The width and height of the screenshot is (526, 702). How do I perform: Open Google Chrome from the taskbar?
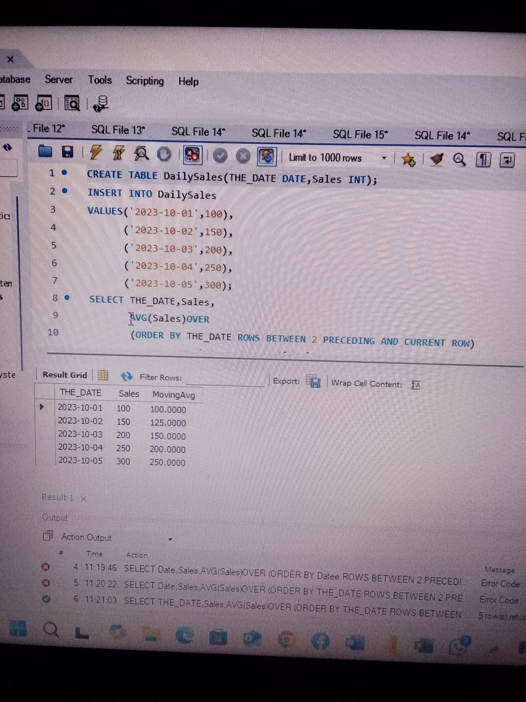point(285,641)
